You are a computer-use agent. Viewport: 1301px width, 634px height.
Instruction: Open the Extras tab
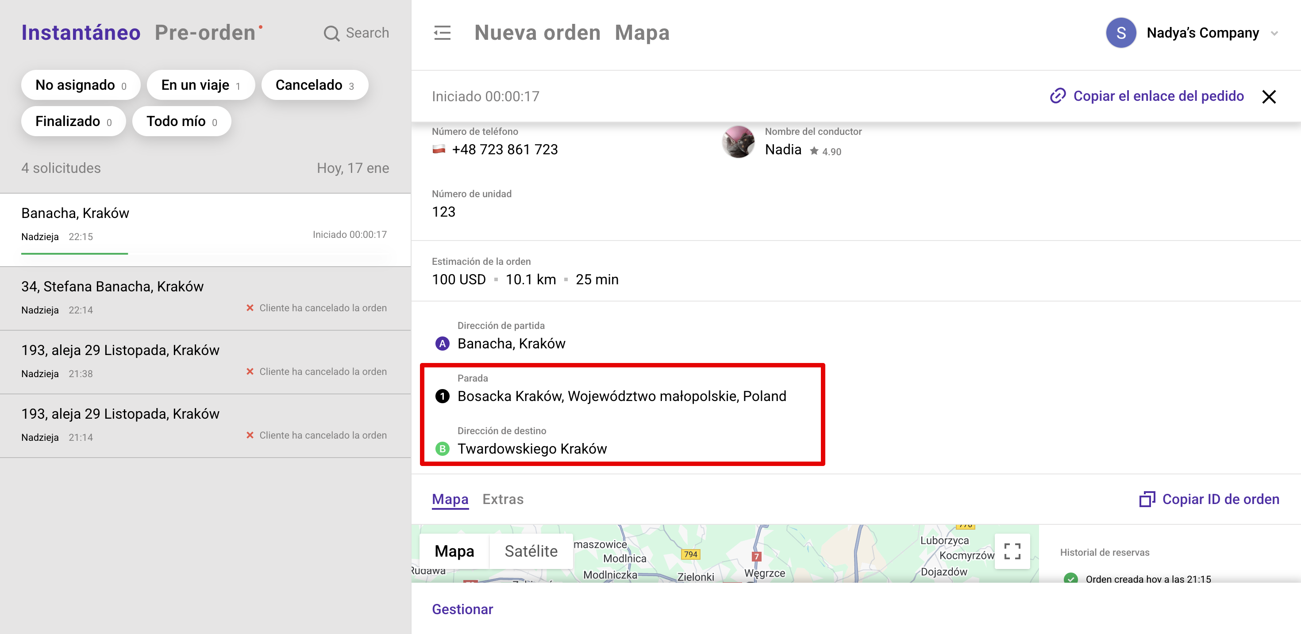coord(503,499)
